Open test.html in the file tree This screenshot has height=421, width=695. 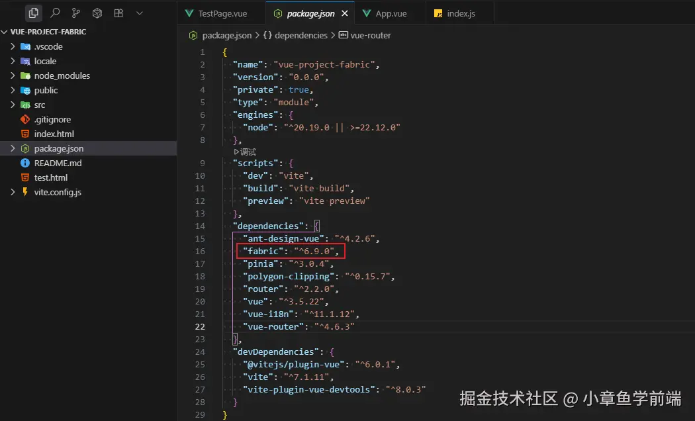point(51,177)
